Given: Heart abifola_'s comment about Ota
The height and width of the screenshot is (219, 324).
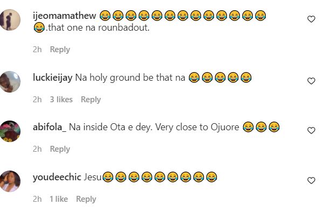Looking at the screenshot, I should [x=311, y=131].
